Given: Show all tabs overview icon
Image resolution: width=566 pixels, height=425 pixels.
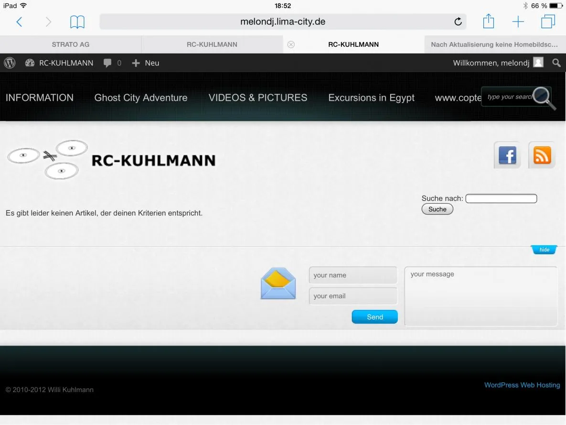Looking at the screenshot, I should pos(548,22).
